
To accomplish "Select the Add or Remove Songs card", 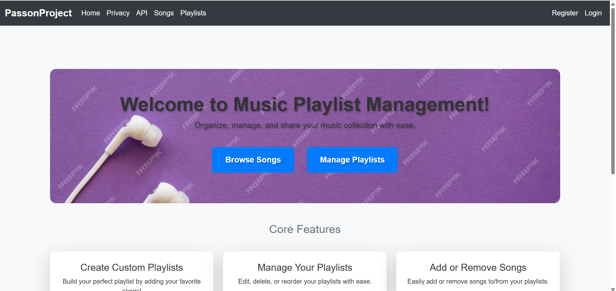I will click(x=478, y=272).
